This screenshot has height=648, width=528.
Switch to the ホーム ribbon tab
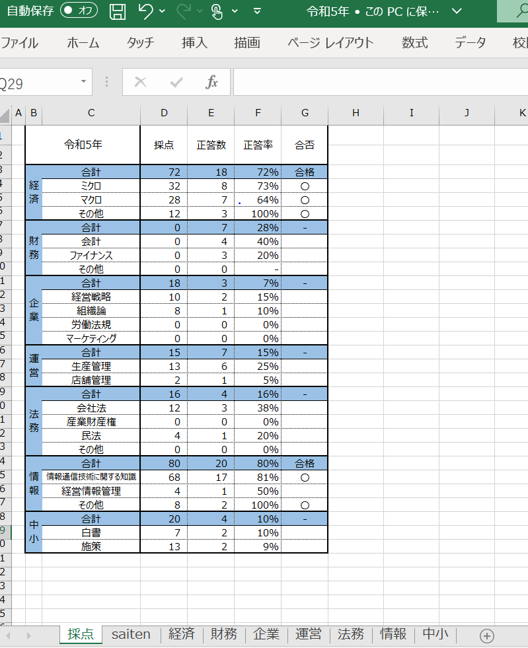[x=83, y=42]
